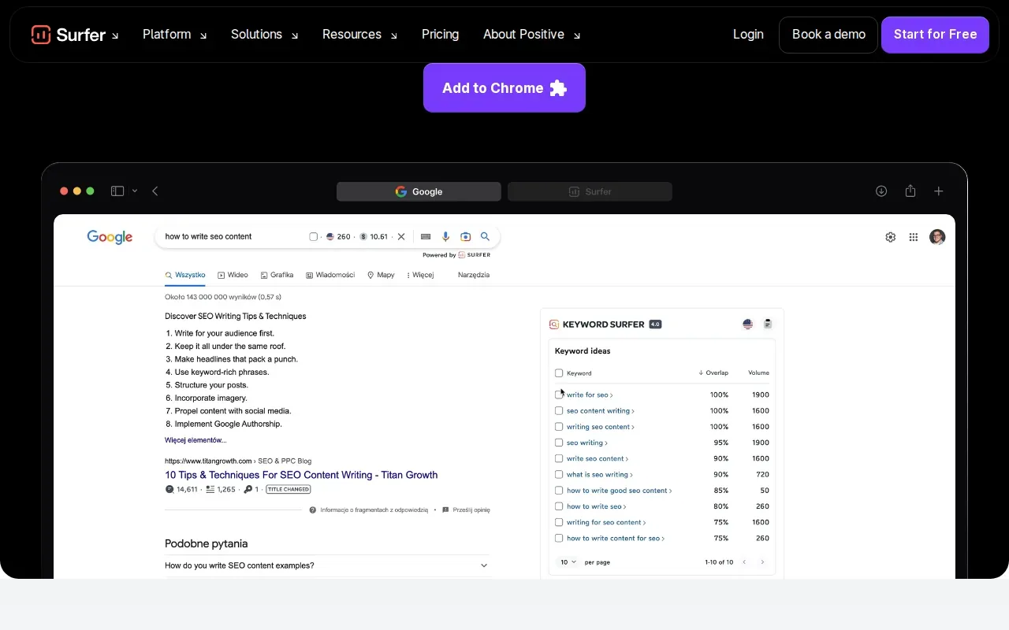The image size is (1009, 630).
Task: Select the Wszystko results tab
Action: 185,275
